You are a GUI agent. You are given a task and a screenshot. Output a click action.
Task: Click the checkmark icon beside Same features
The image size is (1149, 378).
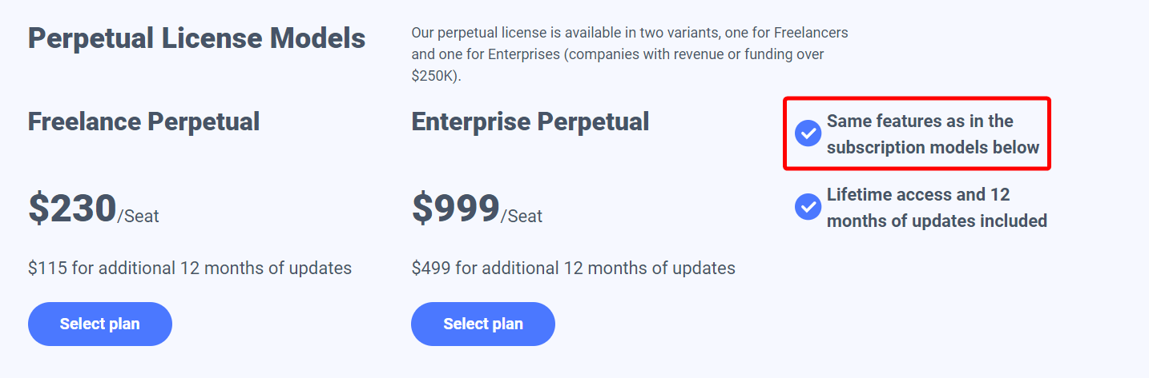pyautogui.click(x=808, y=133)
